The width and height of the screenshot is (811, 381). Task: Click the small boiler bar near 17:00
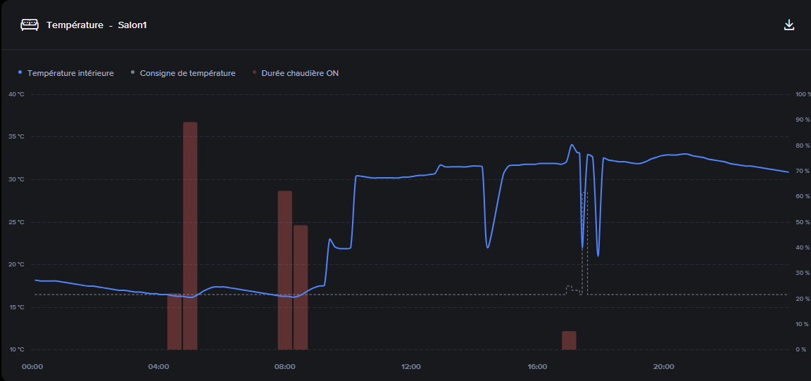569,340
